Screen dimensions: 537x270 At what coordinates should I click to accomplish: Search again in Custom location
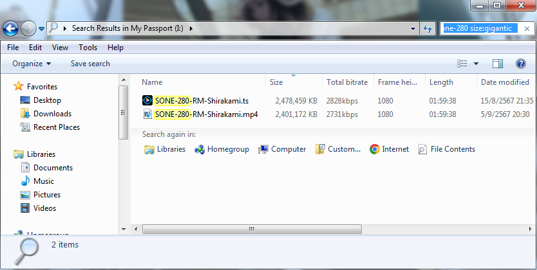(338, 149)
